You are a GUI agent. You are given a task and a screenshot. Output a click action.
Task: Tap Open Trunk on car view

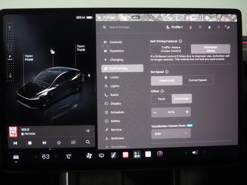(x=81, y=48)
